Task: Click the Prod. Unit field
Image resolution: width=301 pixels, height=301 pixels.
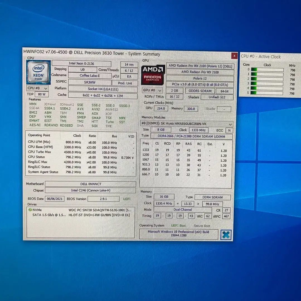Action: 125,83
